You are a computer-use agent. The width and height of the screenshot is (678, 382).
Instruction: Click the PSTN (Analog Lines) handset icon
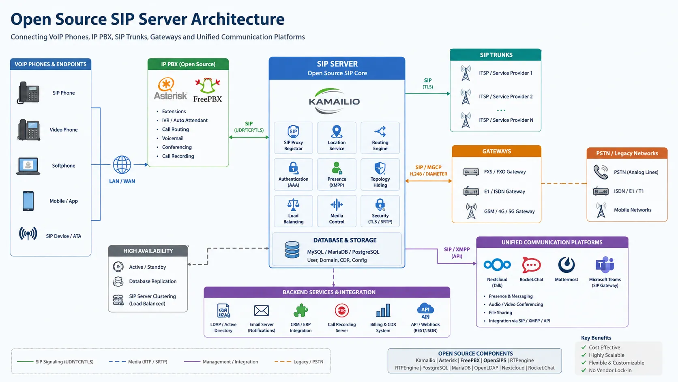click(601, 172)
